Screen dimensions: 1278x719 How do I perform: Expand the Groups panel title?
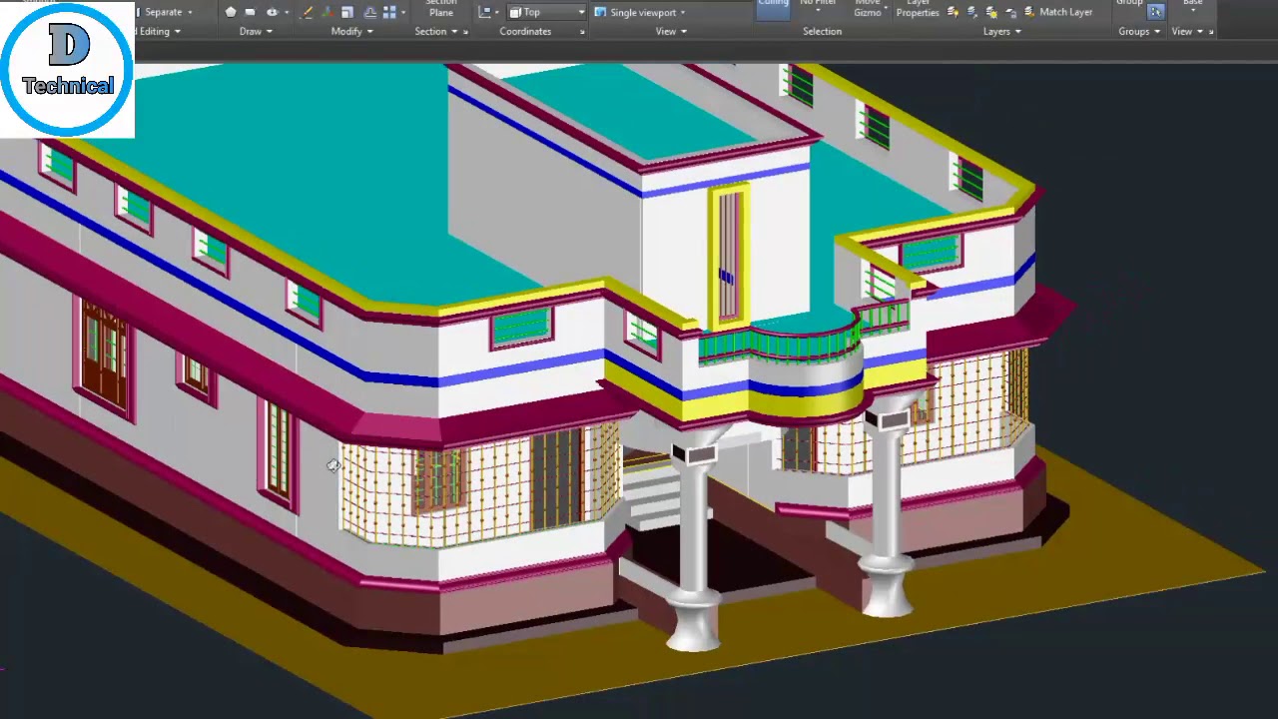(x=1139, y=31)
